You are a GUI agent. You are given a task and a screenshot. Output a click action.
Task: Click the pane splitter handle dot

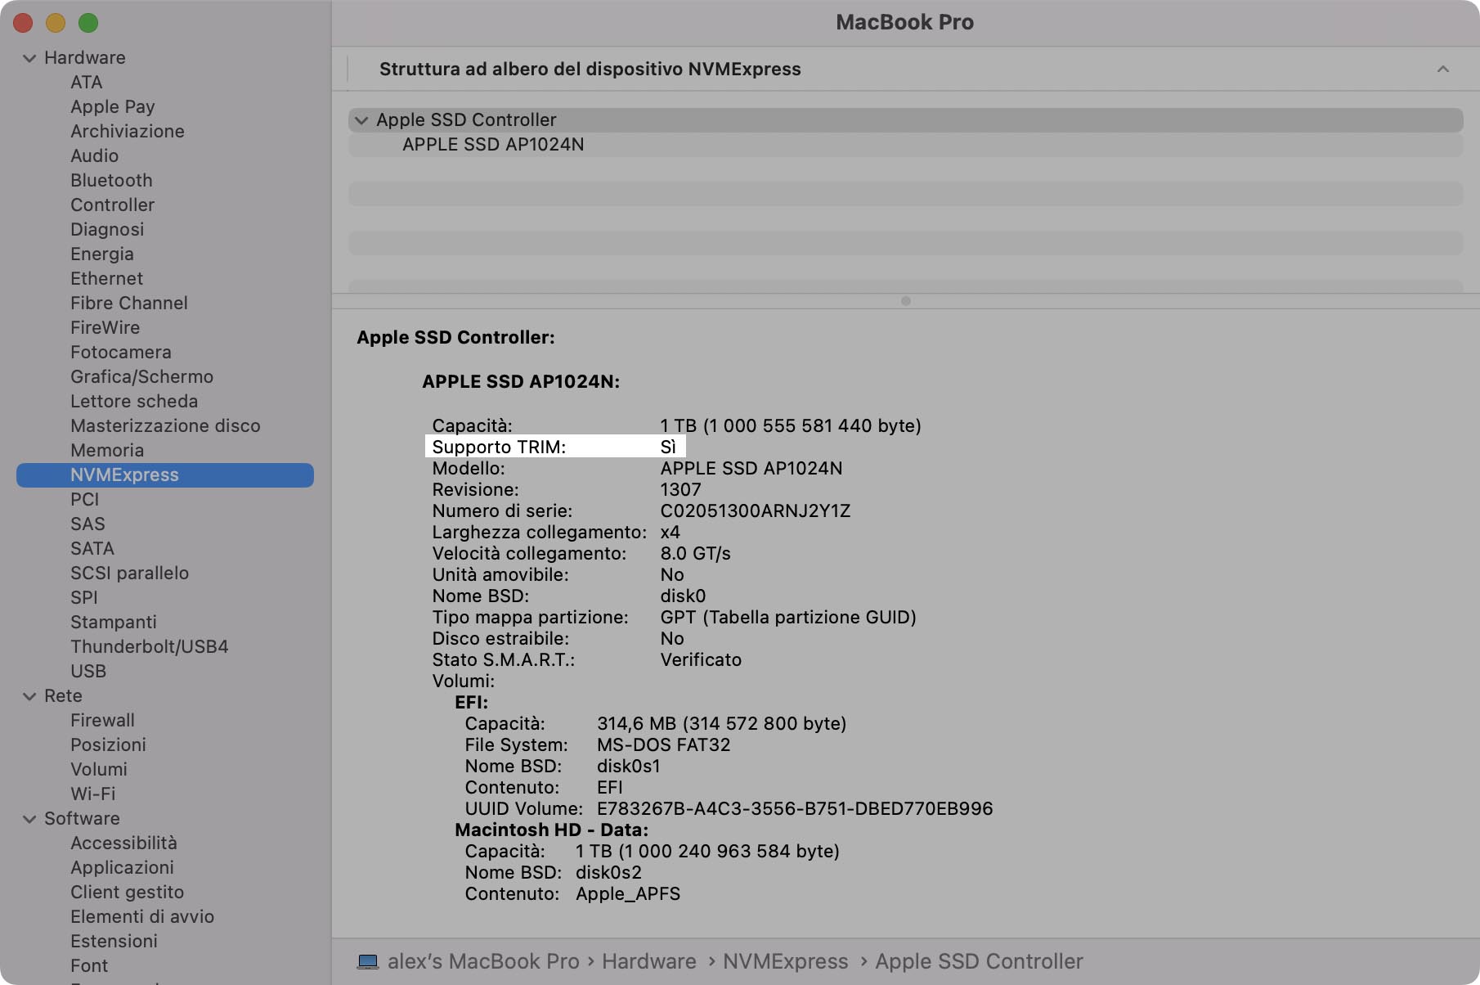point(905,301)
